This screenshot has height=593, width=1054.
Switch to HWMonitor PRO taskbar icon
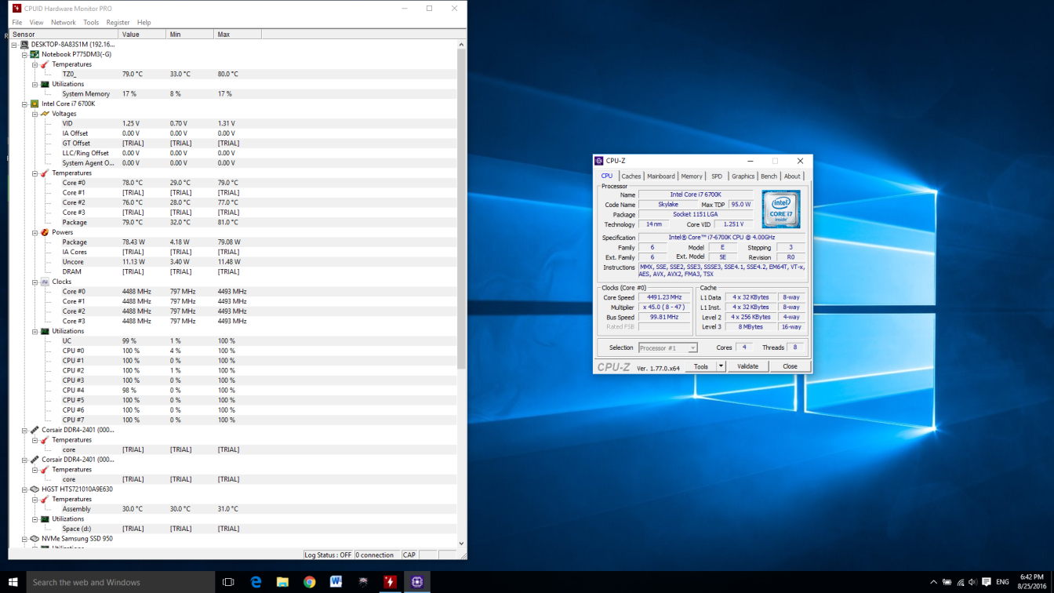point(390,582)
